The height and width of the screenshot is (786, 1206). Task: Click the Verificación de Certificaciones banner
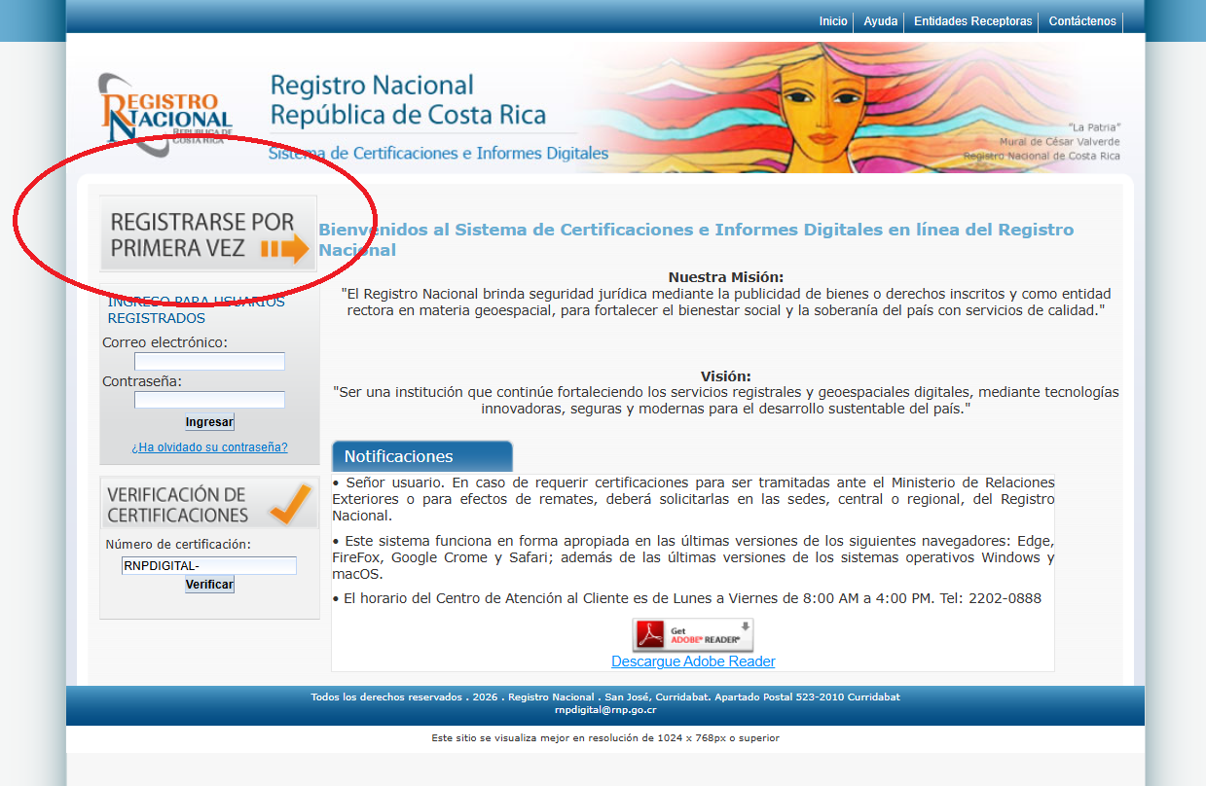click(x=209, y=504)
